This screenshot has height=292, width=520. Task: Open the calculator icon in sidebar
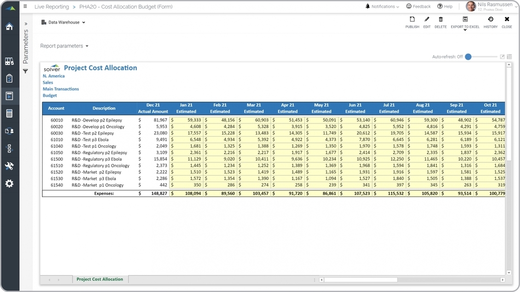click(x=9, y=114)
